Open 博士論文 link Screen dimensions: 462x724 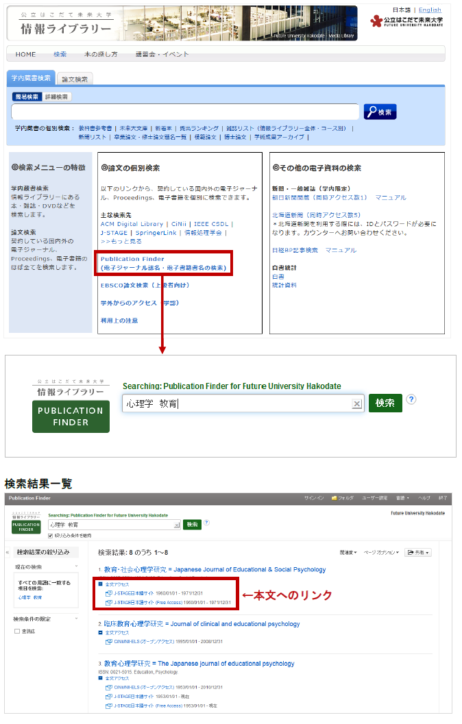pos(235,137)
